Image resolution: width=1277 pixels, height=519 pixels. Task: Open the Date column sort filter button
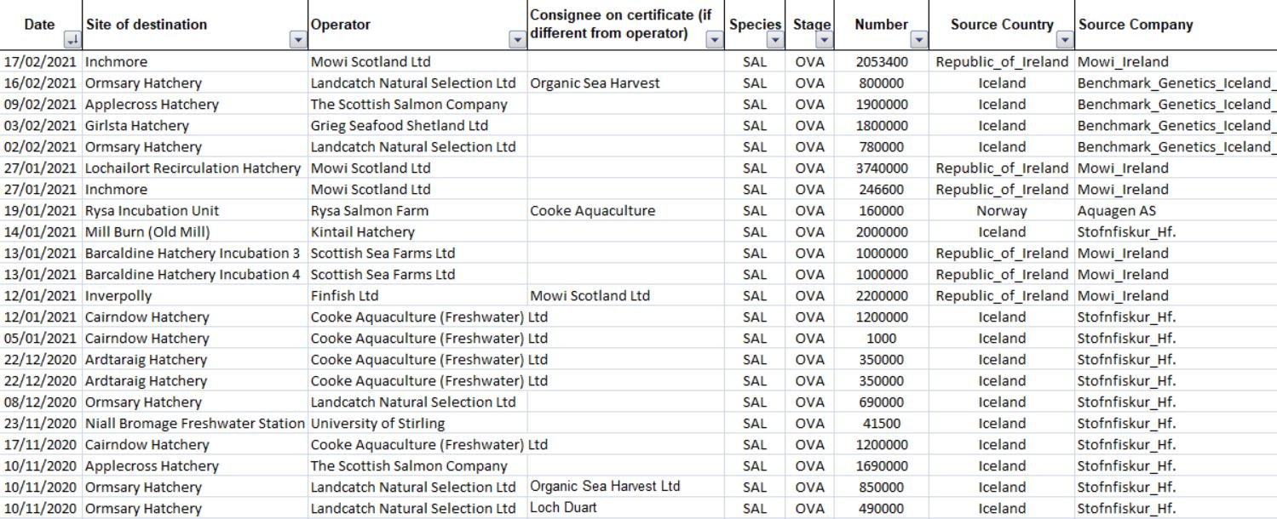tap(72, 40)
